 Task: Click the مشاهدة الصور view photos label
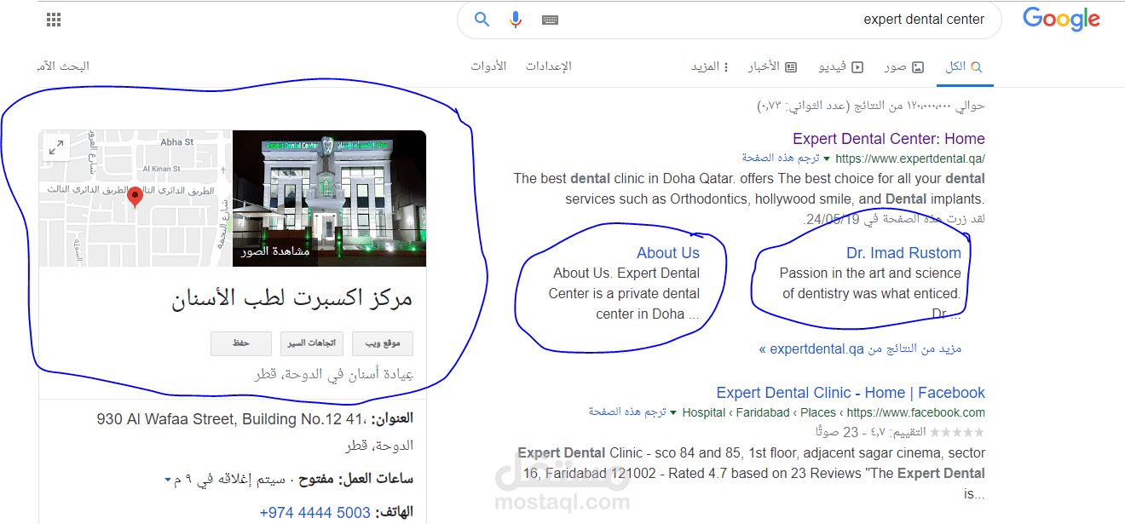[x=275, y=251]
